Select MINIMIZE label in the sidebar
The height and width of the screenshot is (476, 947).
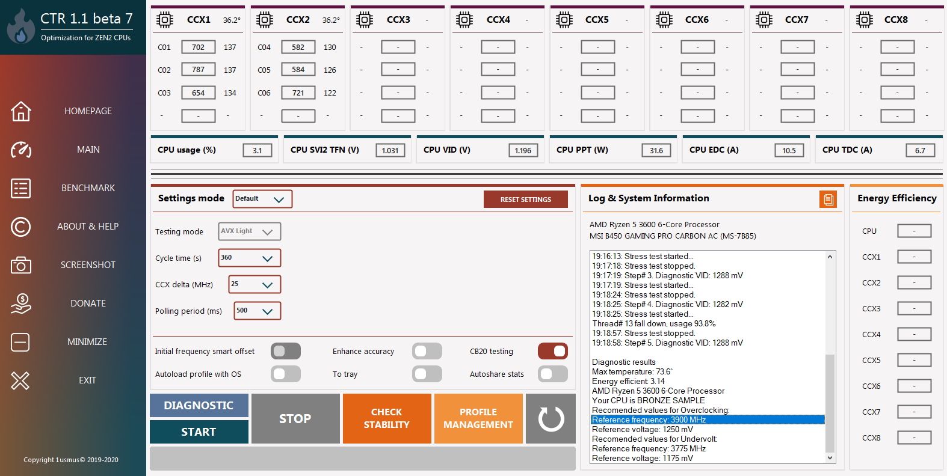point(87,342)
